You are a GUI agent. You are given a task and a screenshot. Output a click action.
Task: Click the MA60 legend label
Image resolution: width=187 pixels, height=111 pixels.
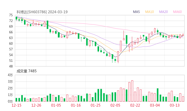tap(177, 12)
